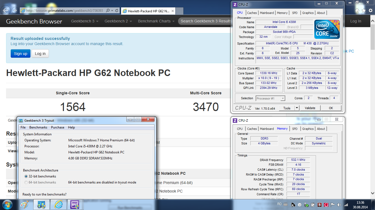Click the CPU-Z taskbar icon

point(75,204)
